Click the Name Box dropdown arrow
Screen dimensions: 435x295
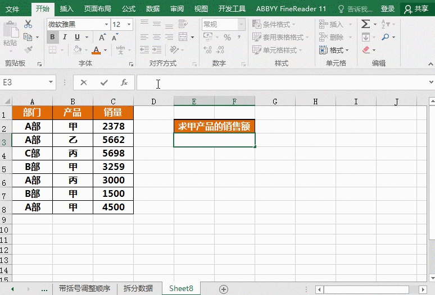coord(51,82)
